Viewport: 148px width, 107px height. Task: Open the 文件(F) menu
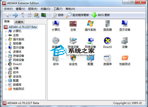(x=8, y=9)
